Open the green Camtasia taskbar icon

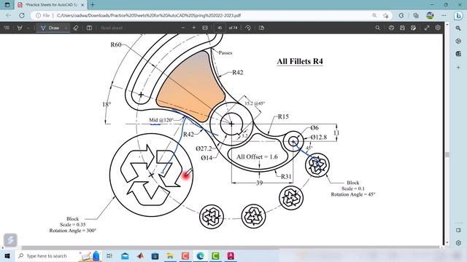tap(215, 255)
